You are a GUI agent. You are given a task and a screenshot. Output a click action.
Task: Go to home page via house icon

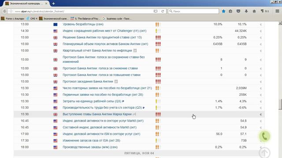coord(254,11)
